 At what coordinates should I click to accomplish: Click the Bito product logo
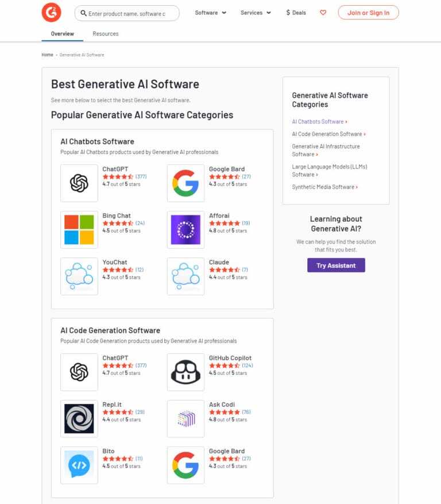[x=79, y=465]
